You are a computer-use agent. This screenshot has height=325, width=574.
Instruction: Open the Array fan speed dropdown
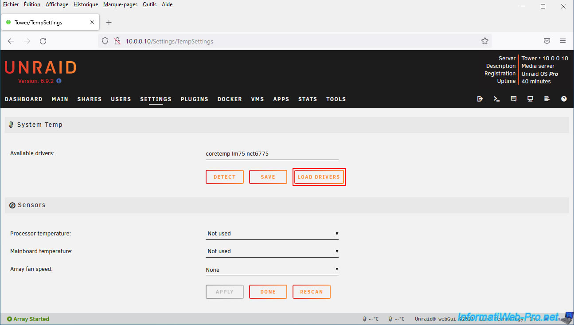[x=272, y=270]
